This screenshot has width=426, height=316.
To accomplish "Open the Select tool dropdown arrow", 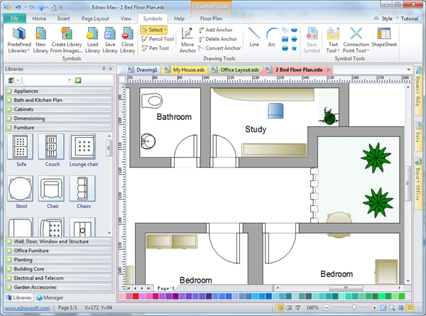I will coord(165,30).
